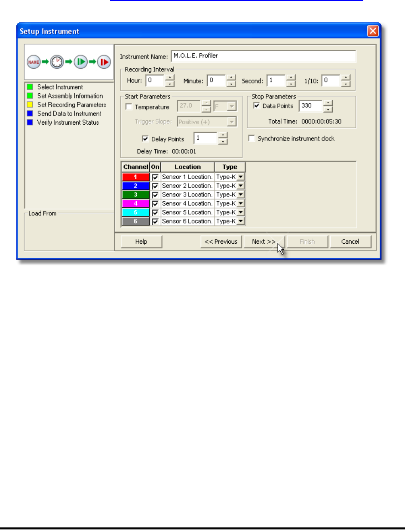Enable Synchronize instrument clock
This screenshot has width=405, height=530.
point(252,138)
